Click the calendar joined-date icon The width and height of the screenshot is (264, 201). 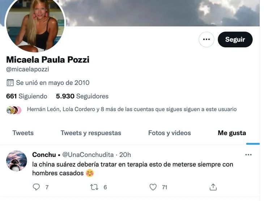[10, 83]
